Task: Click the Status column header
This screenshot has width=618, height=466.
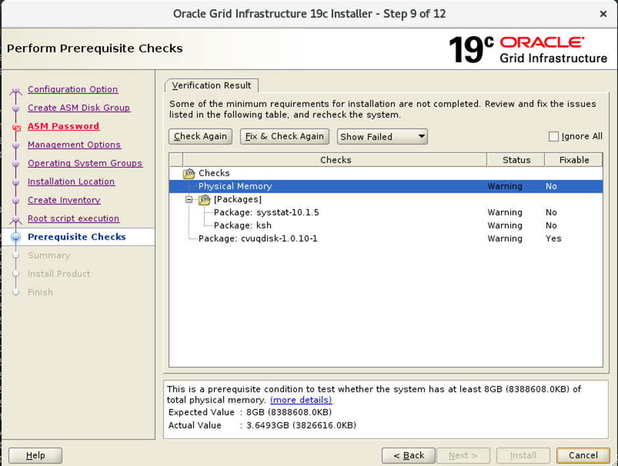Action: pyautogui.click(x=516, y=160)
